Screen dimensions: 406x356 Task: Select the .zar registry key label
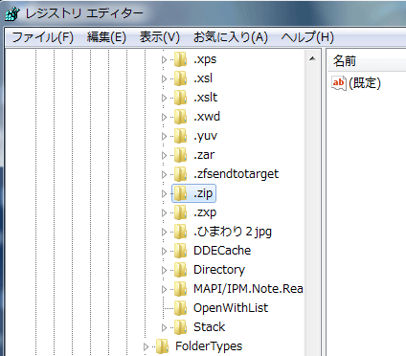pos(204,155)
